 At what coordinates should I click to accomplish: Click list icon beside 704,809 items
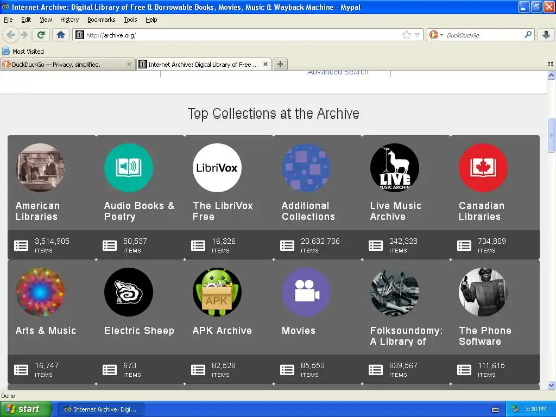464,245
